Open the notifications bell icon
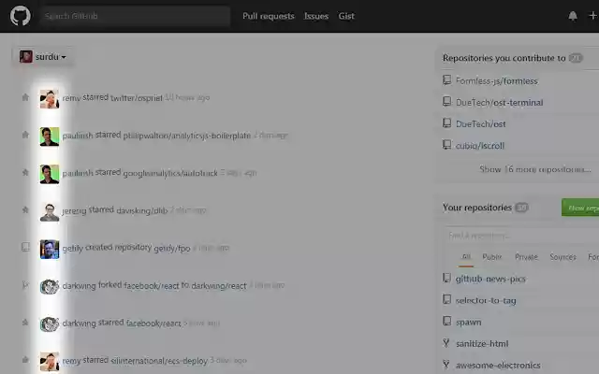The image size is (599, 374). pyautogui.click(x=573, y=16)
